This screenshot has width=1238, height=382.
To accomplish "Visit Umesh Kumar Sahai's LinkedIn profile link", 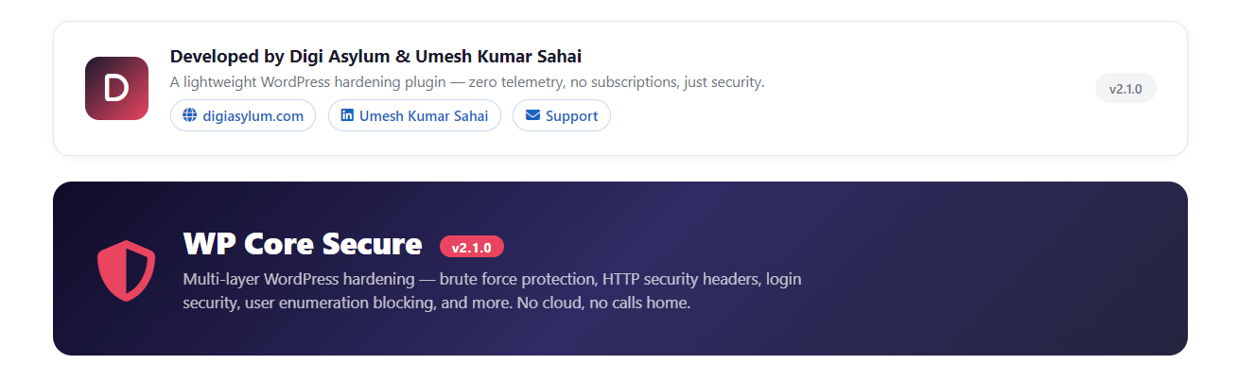I will (424, 116).
